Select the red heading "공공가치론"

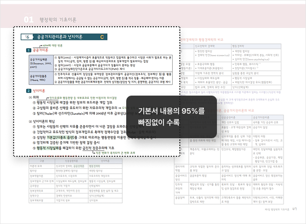[x=40, y=50]
